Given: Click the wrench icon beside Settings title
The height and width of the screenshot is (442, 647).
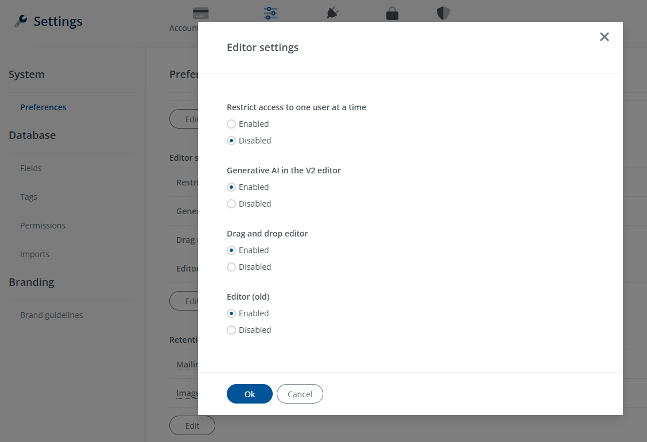Looking at the screenshot, I should click(21, 22).
